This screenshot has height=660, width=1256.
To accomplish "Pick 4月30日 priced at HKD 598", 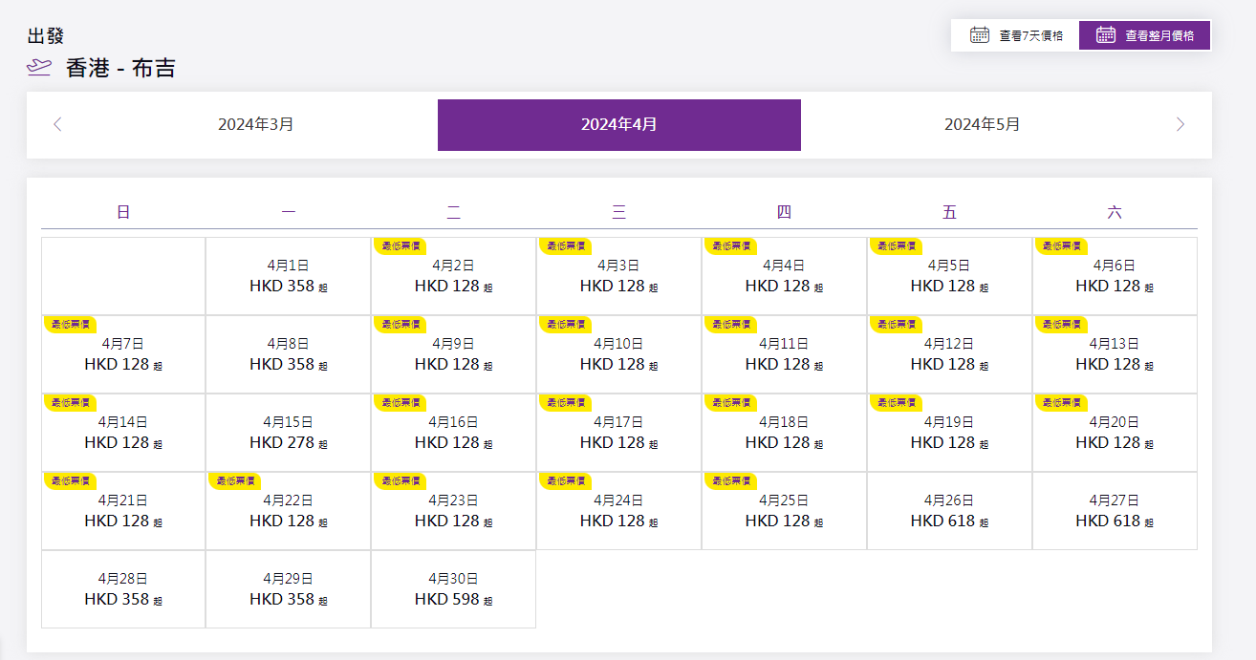I will [x=453, y=589].
